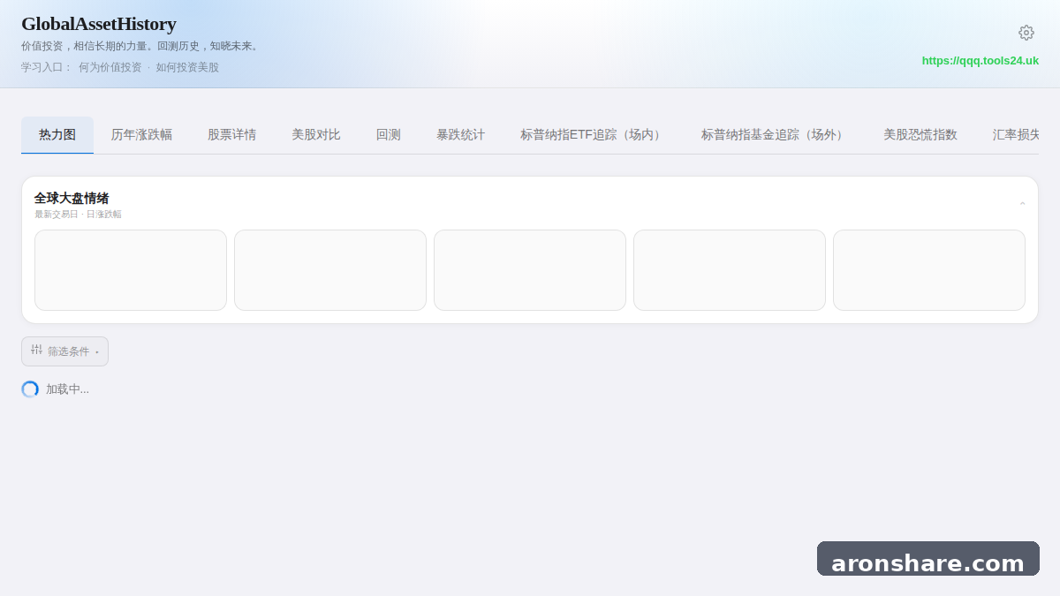Select 标普纳指基金追踪（场外） tab
This screenshot has height=596, width=1060.
775,135
